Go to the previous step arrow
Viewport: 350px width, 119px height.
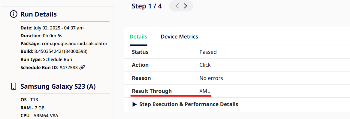coord(177,6)
